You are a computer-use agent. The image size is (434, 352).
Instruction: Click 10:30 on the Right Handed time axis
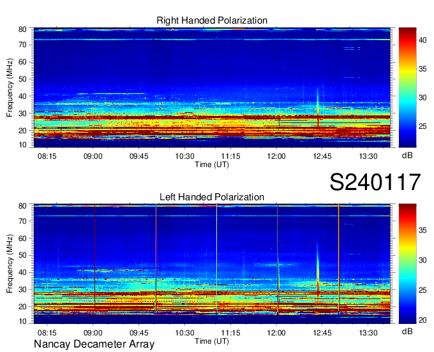click(184, 156)
